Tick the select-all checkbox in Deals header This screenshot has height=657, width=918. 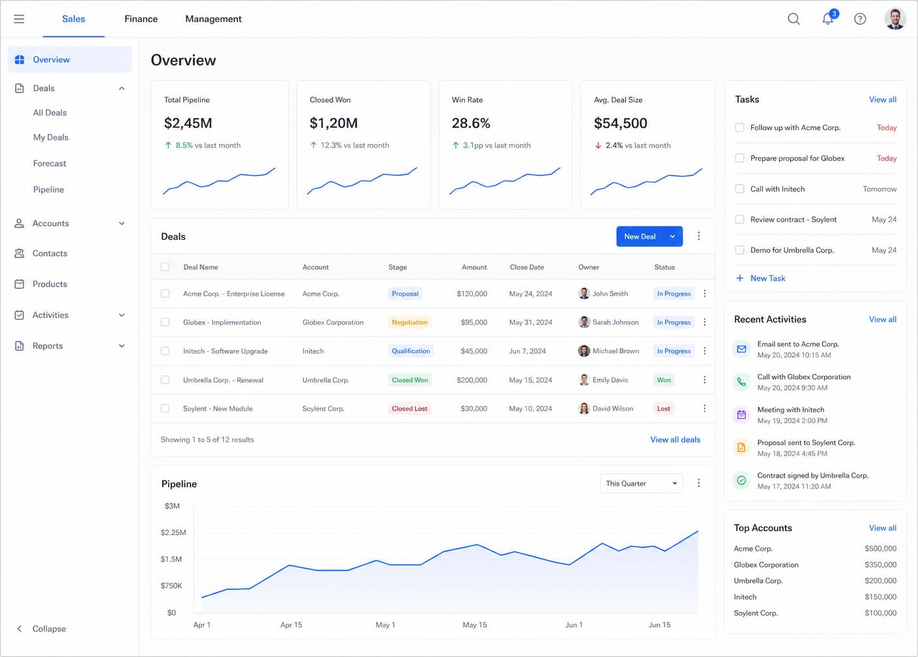pos(165,267)
